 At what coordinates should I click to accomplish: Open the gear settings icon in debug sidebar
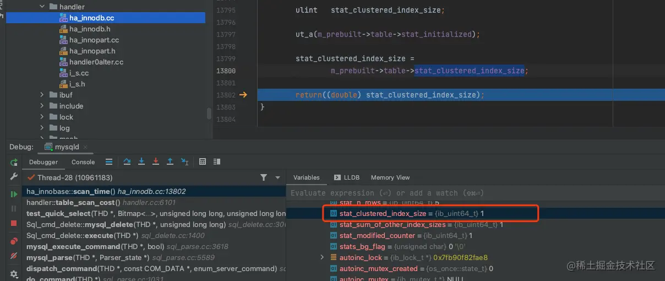pos(14,274)
